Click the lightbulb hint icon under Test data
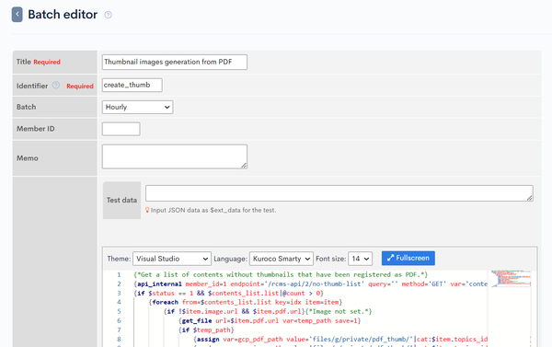This screenshot has width=552, height=347. (147, 210)
